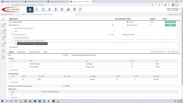The width and height of the screenshot is (183, 103).
Task: Click Mark all "No" button
Action: coord(175,52)
